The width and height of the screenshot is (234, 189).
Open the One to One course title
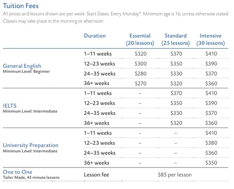(x=17, y=172)
